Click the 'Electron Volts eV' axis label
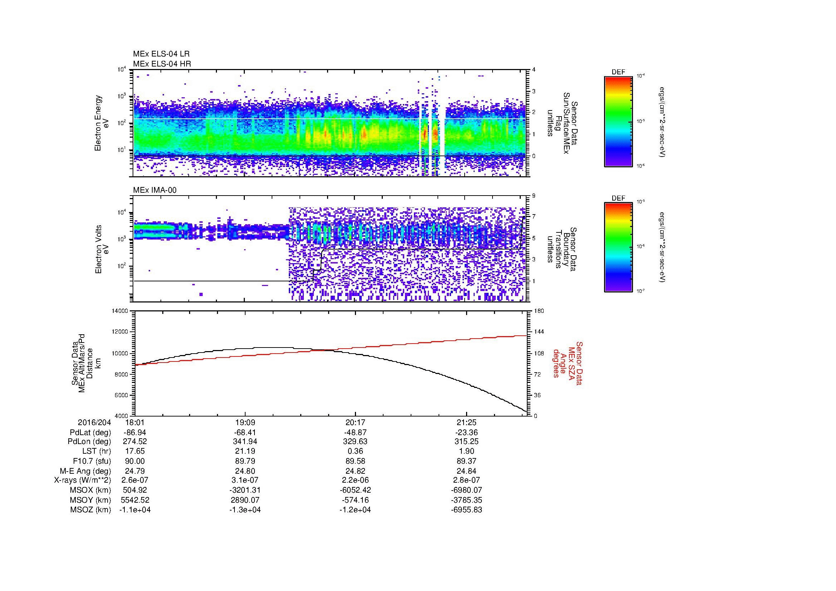The height and width of the screenshot is (591, 836). (x=102, y=249)
